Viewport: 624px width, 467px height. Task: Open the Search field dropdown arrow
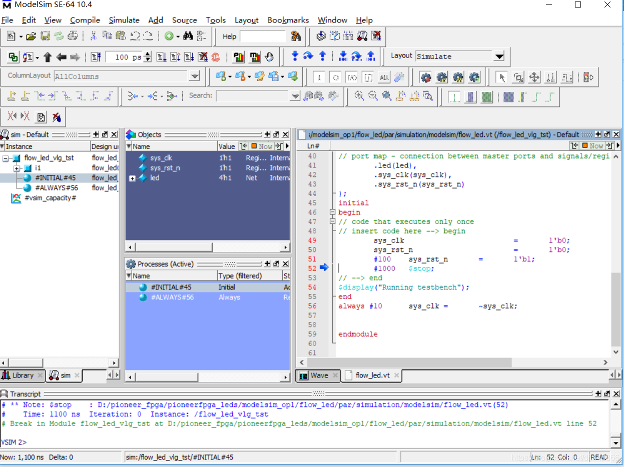[295, 95]
